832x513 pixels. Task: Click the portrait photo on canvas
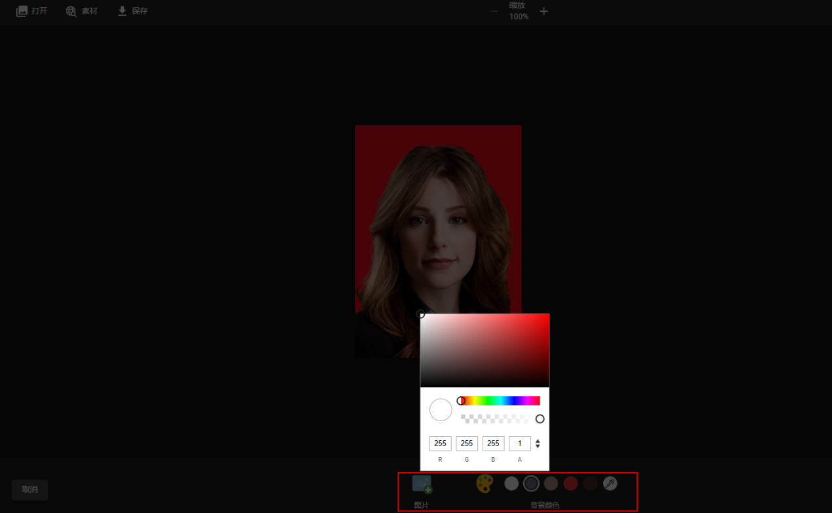(x=438, y=241)
